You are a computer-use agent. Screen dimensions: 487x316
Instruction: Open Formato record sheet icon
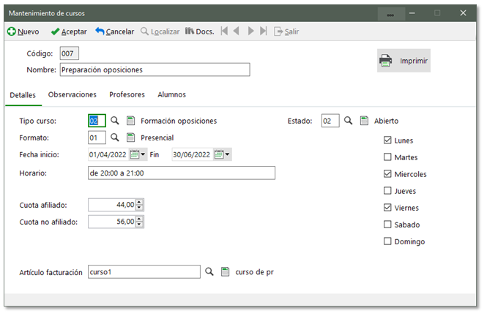coord(131,138)
